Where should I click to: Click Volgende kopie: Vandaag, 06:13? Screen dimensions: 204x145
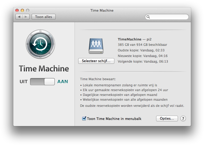pos(143,61)
